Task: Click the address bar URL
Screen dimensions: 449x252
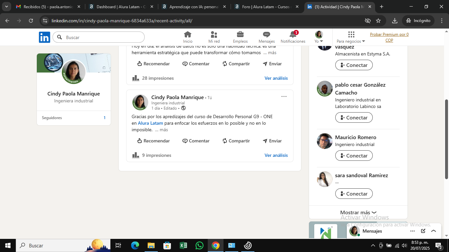Action: click(122, 21)
